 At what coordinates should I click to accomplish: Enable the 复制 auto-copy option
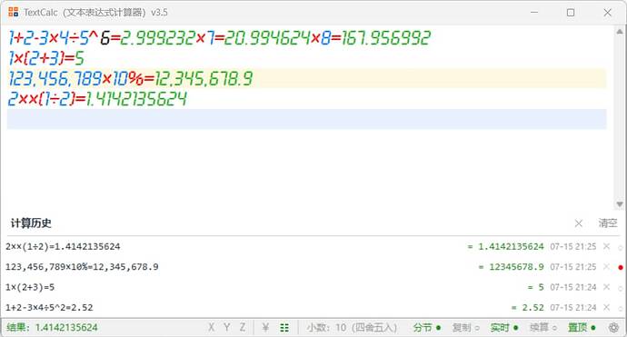coord(465,328)
